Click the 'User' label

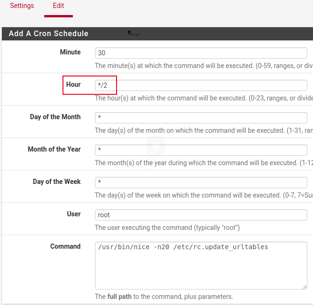pyautogui.click(x=74, y=214)
